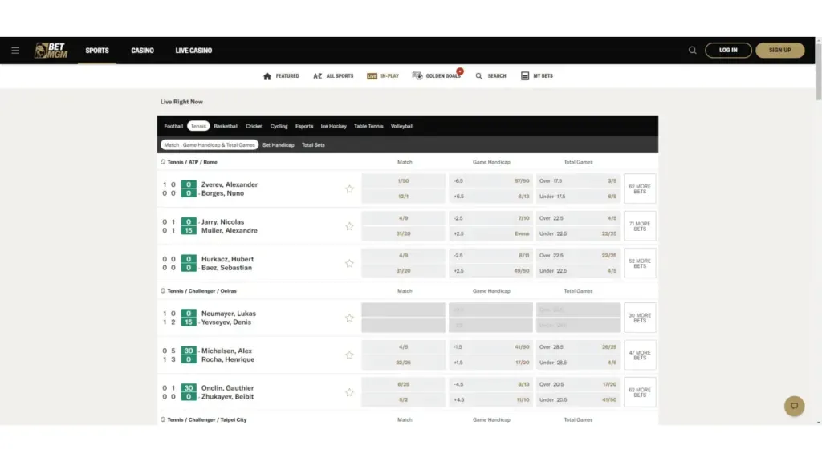Viewport: 822px width, 462px height.
Task: Click the Log In button
Action: coord(728,51)
